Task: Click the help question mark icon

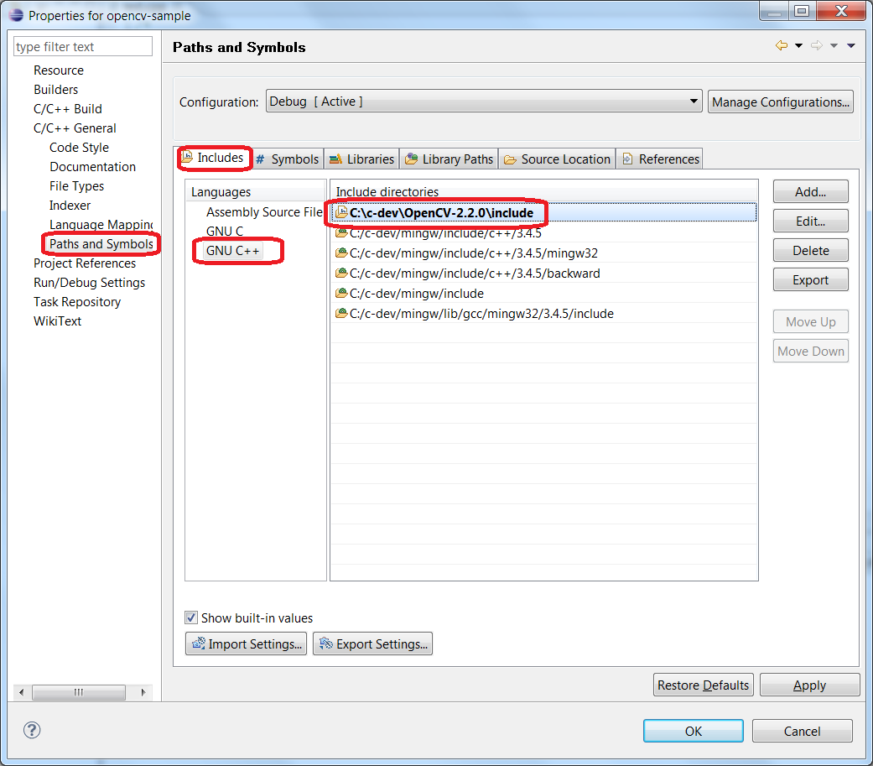Action: pyautogui.click(x=31, y=731)
